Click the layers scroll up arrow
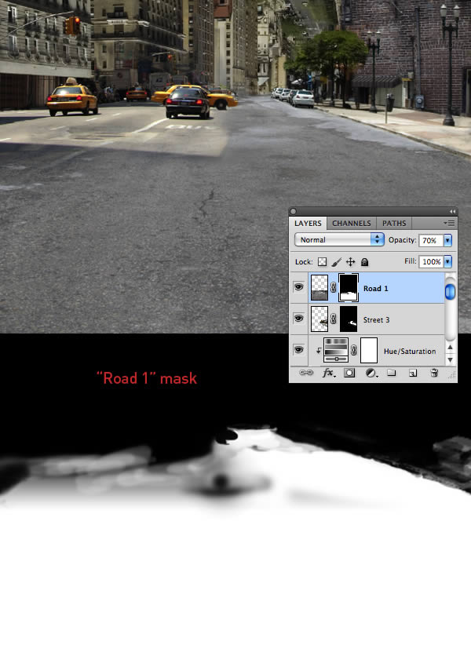Image resolution: width=471 pixels, height=667 pixels. 450,348
